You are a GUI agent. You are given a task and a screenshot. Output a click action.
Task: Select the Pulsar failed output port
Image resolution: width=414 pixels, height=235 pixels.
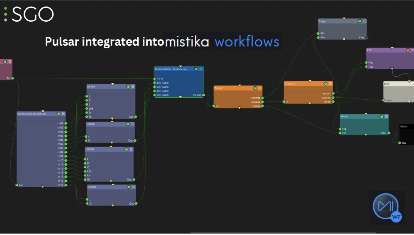(262, 106)
